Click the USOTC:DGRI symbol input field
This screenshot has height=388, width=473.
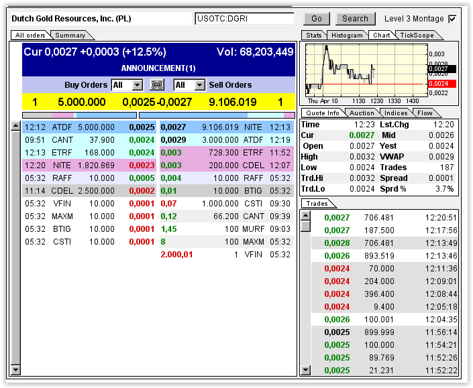(244, 19)
